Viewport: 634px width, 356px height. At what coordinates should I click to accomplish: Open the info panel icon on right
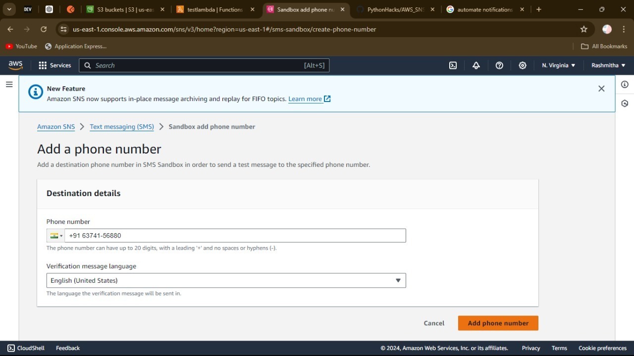[625, 85]
